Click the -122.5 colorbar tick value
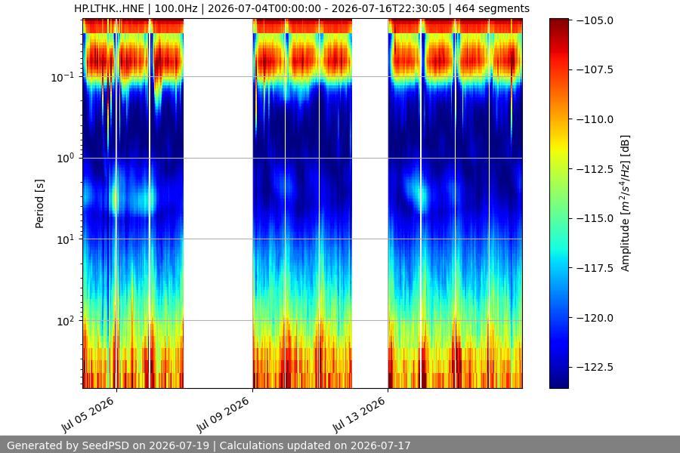Viewport: 680px width, 453px height. tap(595, 367)
